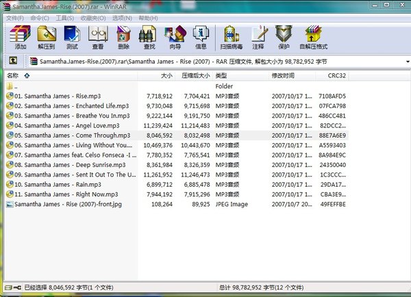Click the parent folder ".." icon
This screenshot has width=411, height=297.
coord(10,86)
